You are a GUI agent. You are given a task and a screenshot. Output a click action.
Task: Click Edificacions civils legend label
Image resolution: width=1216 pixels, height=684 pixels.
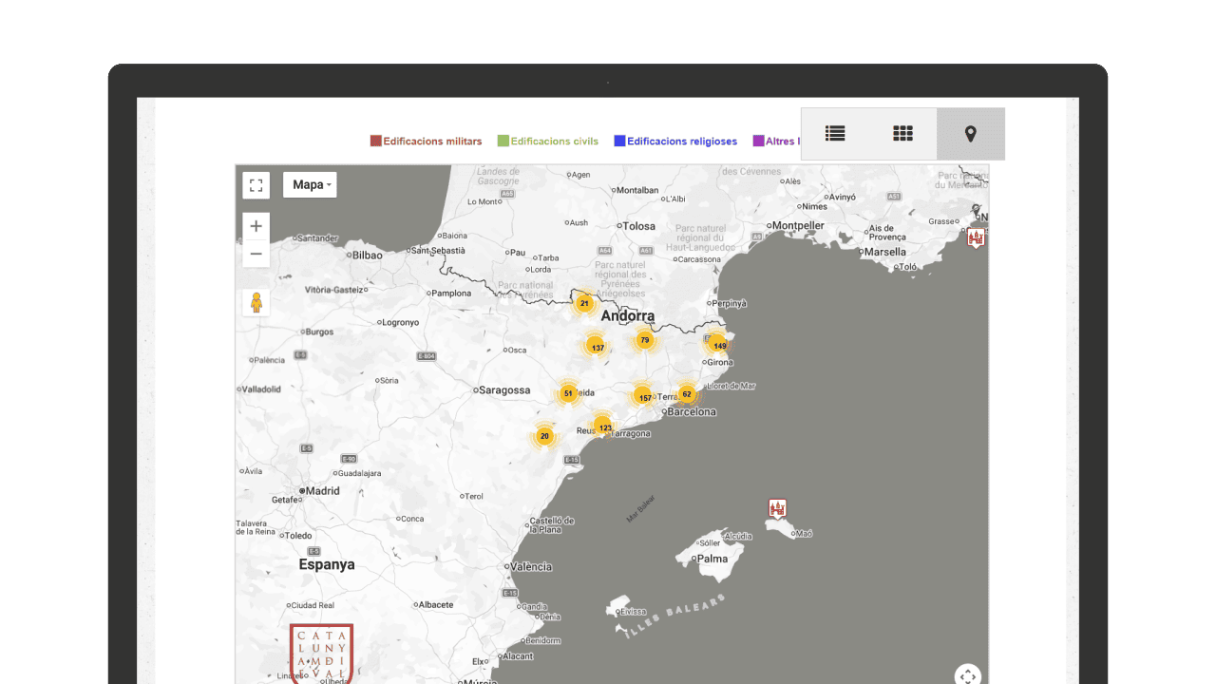click(555, 142)
